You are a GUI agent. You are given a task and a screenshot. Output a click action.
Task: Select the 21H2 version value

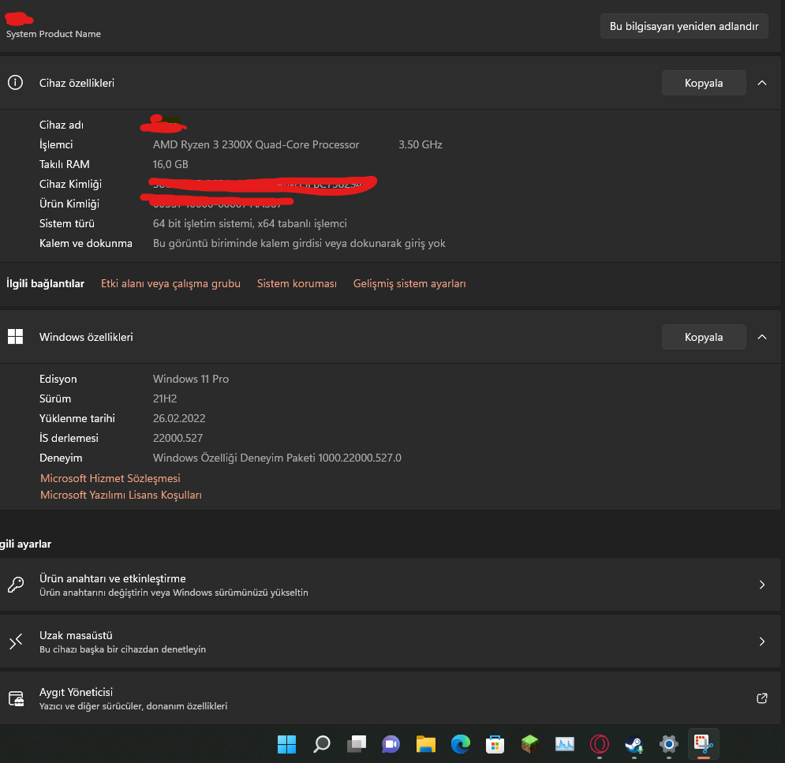point(165,398)
